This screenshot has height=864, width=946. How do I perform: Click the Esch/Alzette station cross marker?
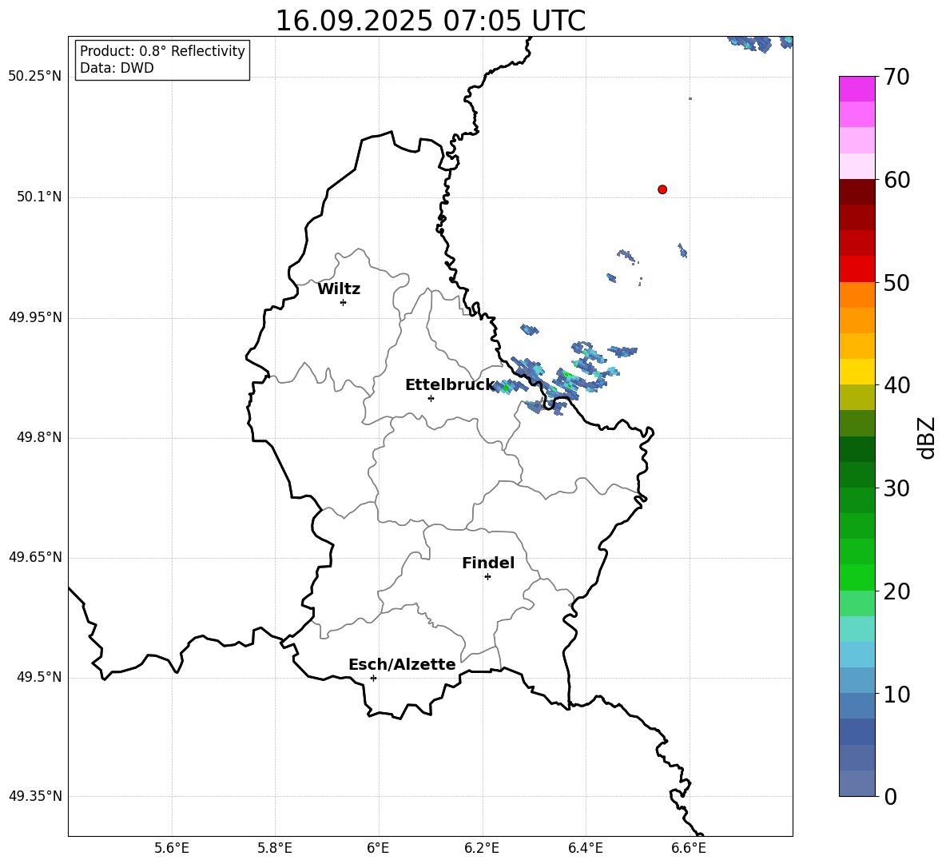[x=373, y=678]
